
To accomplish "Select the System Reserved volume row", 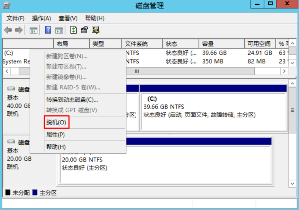I will (x=145, y=61).
